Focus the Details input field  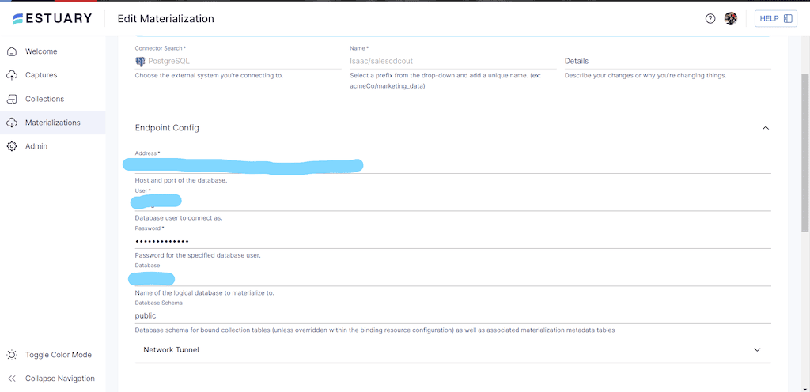click(x=668, y=61)
